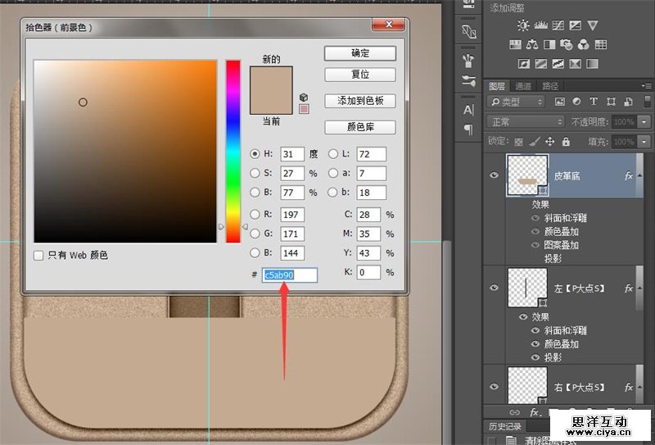Enable the 只有 Web 颜色 checkbox
The height and width of the screenshot is (445, 655).
(38, 255)
